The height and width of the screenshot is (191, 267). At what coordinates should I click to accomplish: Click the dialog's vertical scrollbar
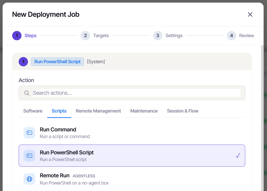tap(262, 118)
